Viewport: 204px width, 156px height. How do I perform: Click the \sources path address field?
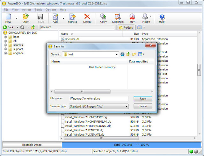pyautogui.click(x=77, y=27)
